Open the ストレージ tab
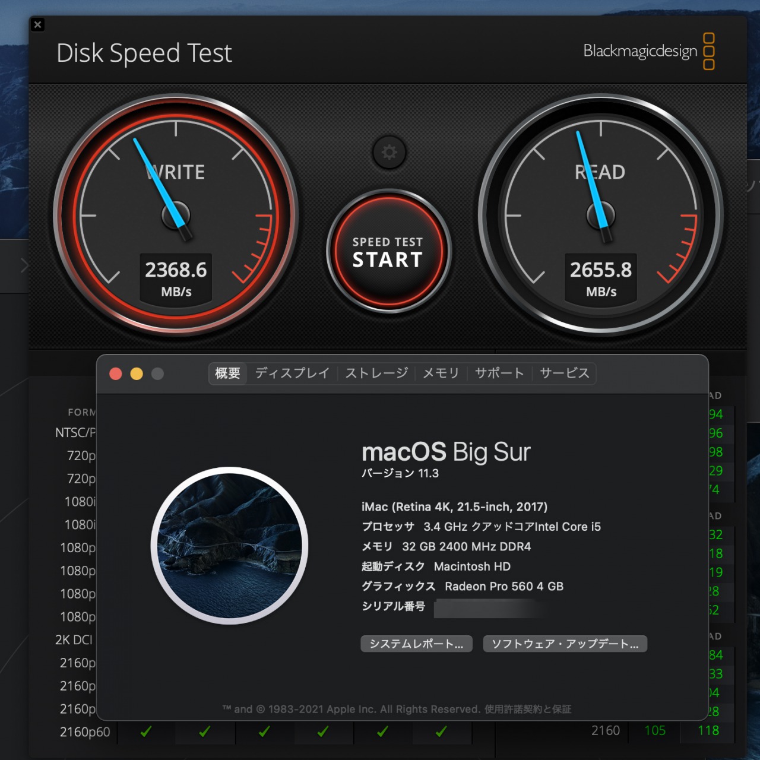This screenshot has height=760, width=760. click(x=376, y=373)
